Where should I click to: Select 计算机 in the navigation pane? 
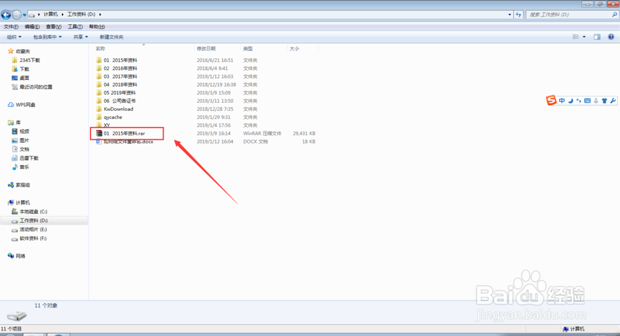tap(22, 203)
